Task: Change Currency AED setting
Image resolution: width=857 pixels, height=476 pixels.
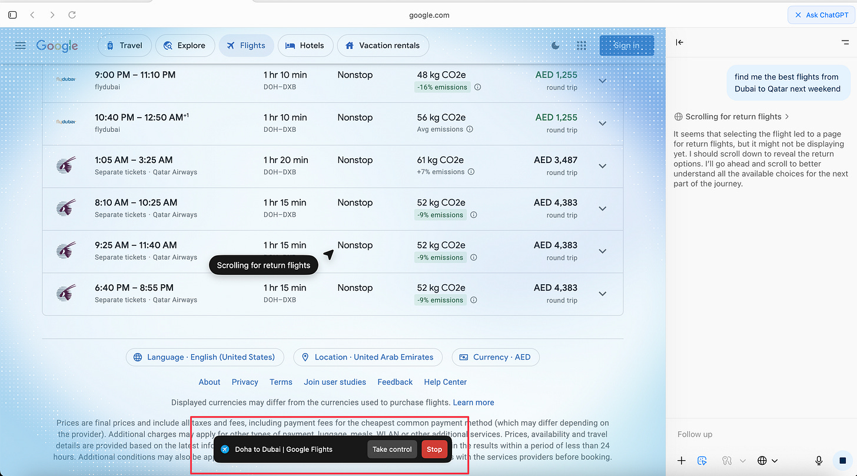Action: coord(495,357)
